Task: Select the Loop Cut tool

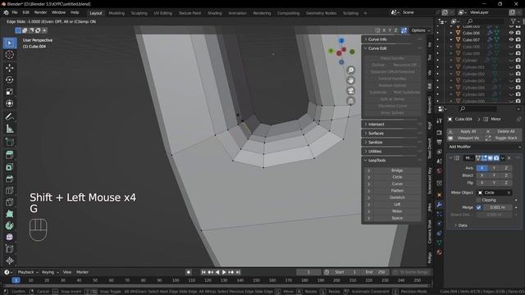Action: (x=9, y=190)
